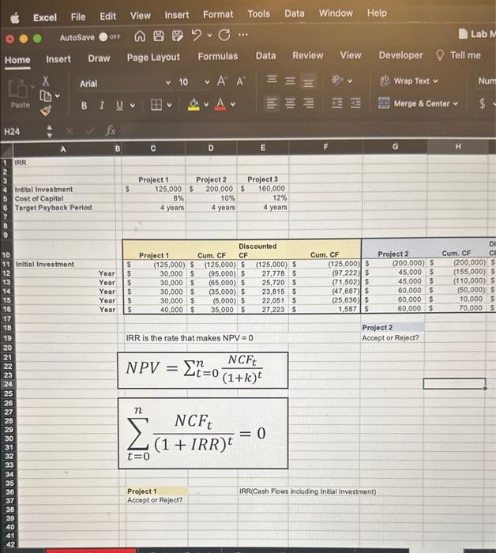Expand the Undo history dropdown arrow

coord(209,36)
